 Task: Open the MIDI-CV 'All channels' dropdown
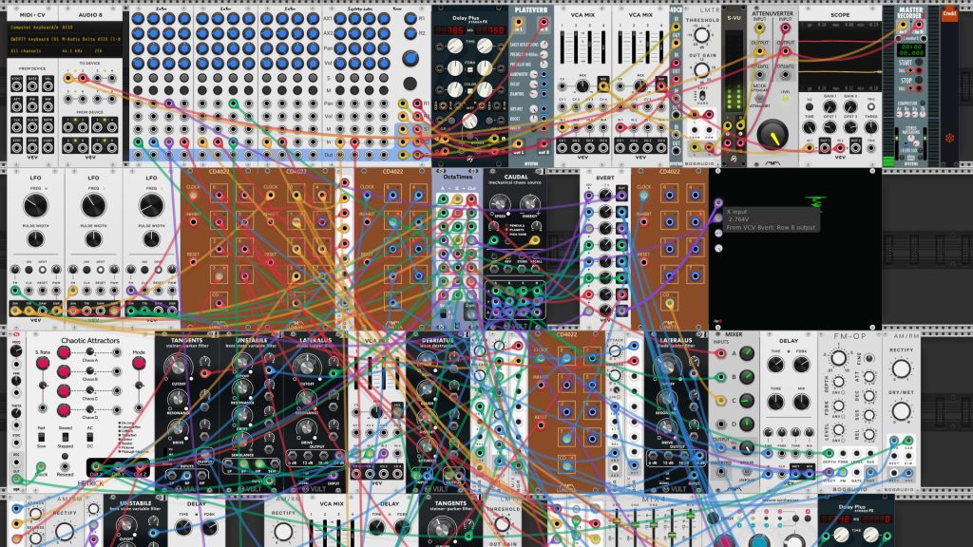tap(32, 51)
